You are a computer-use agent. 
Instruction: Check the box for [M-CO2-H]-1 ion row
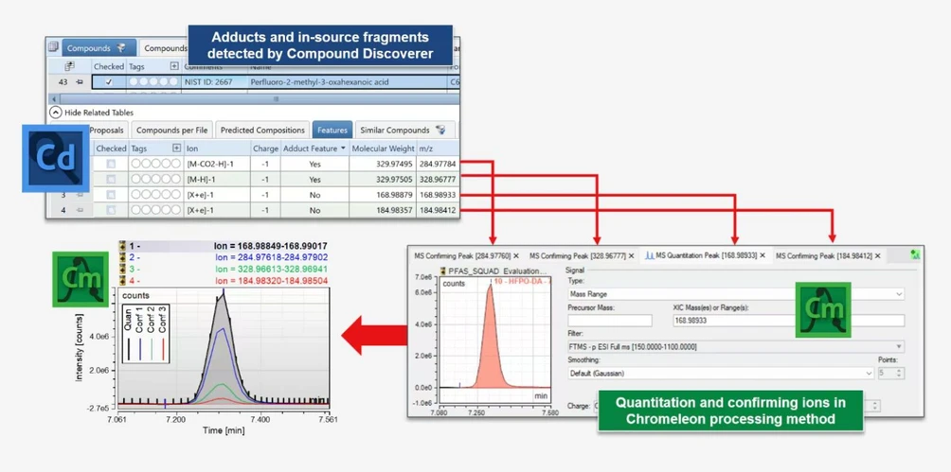tap(111, 165)
